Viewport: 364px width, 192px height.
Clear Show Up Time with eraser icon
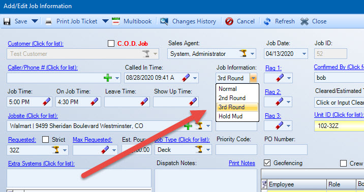pos(193,102)
